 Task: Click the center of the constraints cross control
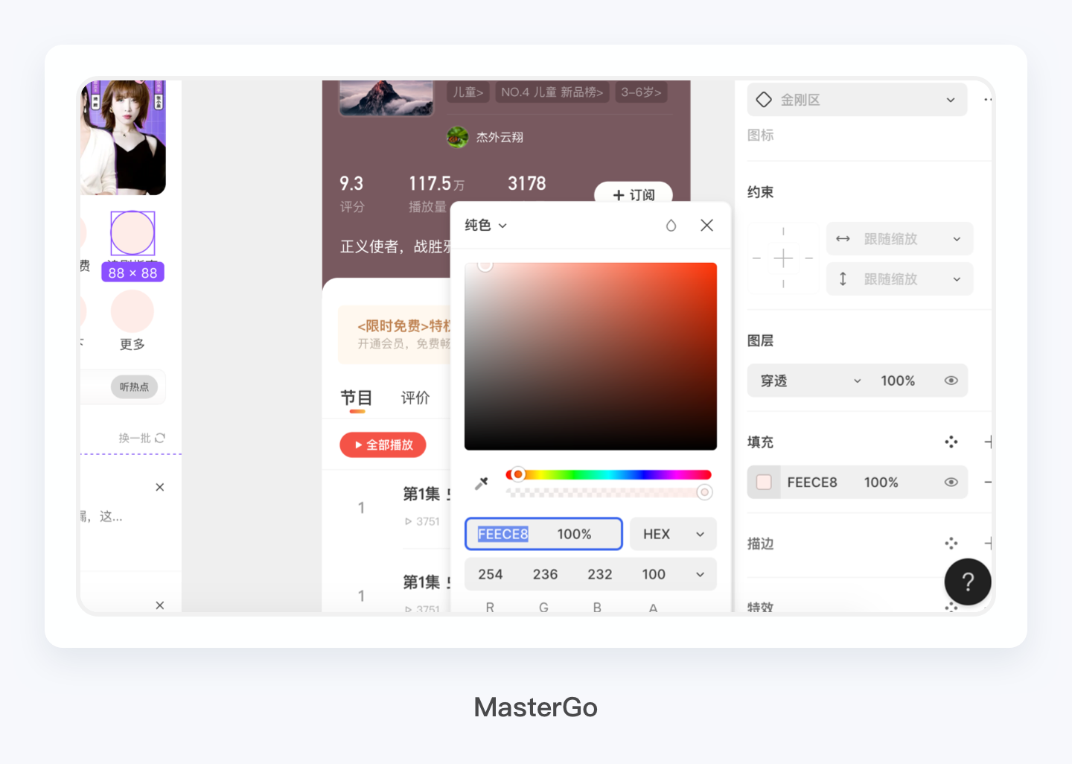point(783,258)
